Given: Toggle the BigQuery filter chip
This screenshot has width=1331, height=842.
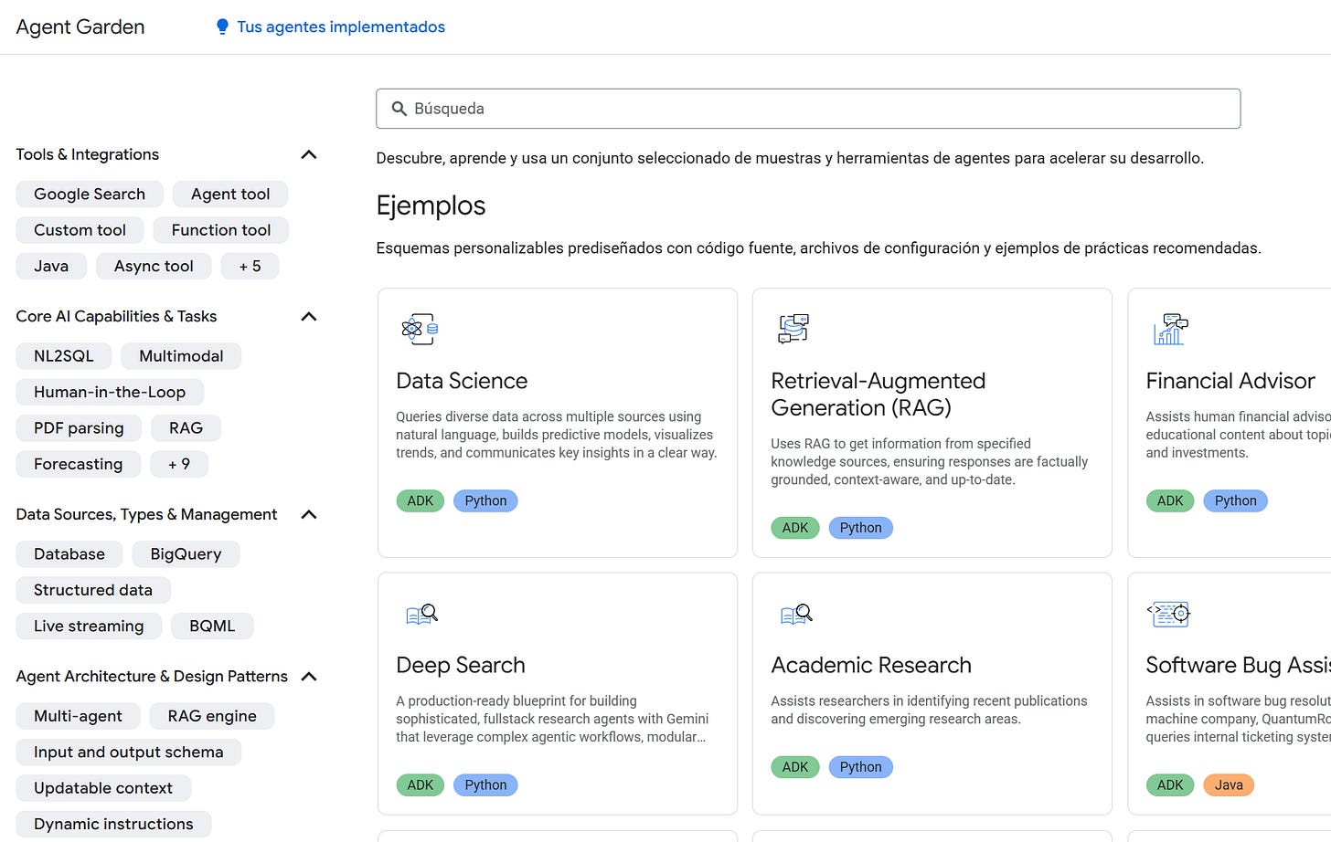Looking at the screenshot, I should click(x=186, y=554).
